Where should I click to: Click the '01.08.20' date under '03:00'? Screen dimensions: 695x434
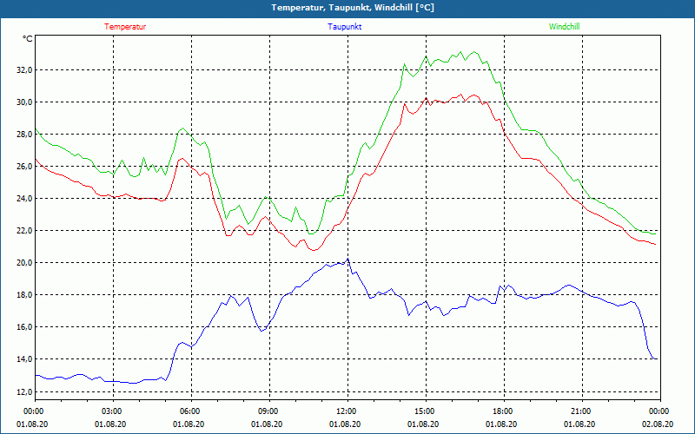(110, 424)
